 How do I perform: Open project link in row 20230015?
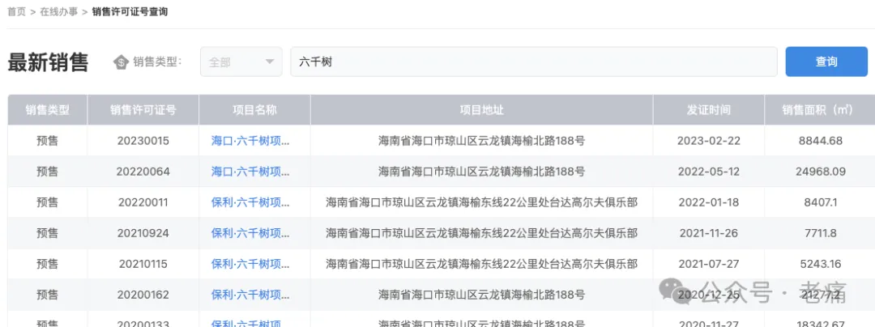click(250, 141)
